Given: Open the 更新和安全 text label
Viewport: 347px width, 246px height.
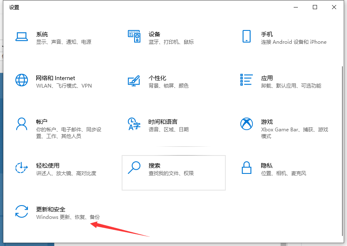Looking at the screenshot, I should 51,209.
